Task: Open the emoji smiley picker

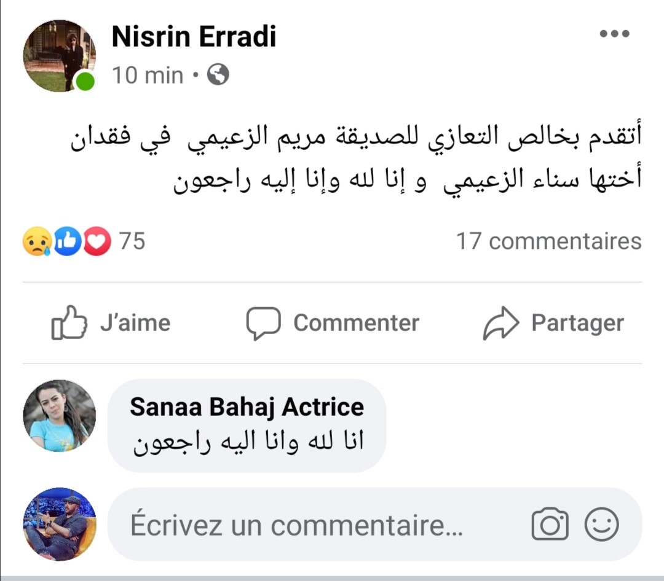Action: 601,524
